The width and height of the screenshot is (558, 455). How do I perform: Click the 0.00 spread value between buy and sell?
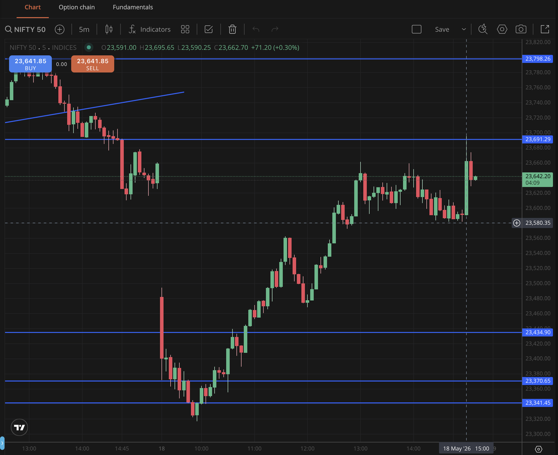click(x=61, y=64)
